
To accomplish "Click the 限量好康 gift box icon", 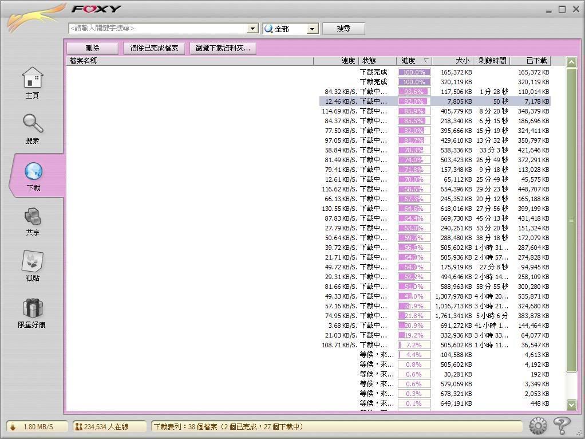I will coord(33,308).
